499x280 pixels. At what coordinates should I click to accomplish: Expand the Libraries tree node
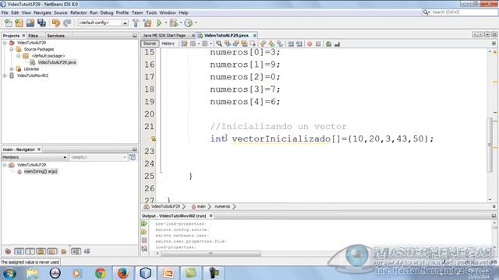(x=12, y=69)
